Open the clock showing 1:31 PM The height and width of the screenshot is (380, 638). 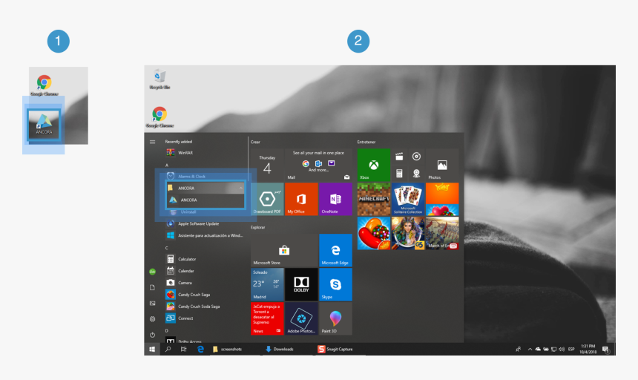588,349
